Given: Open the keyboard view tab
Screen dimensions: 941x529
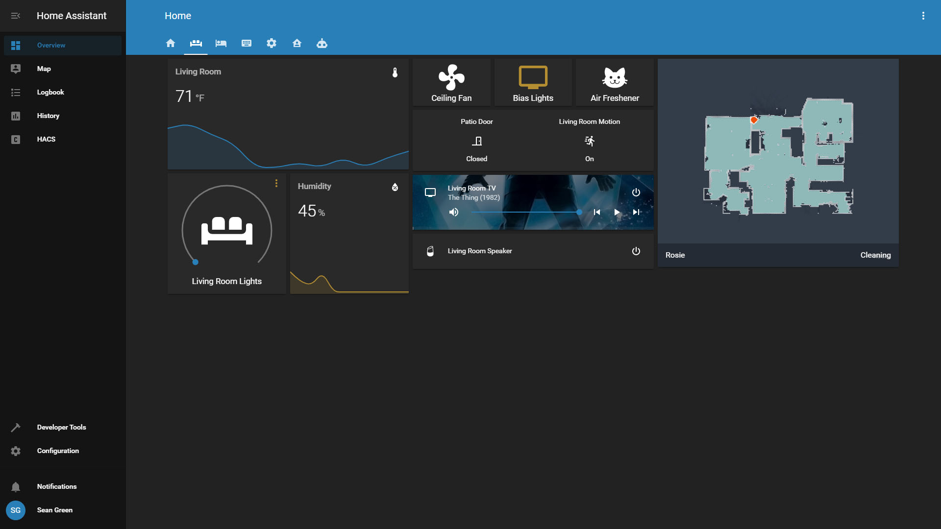Looking at the screenshot, I should coord(247,43).
